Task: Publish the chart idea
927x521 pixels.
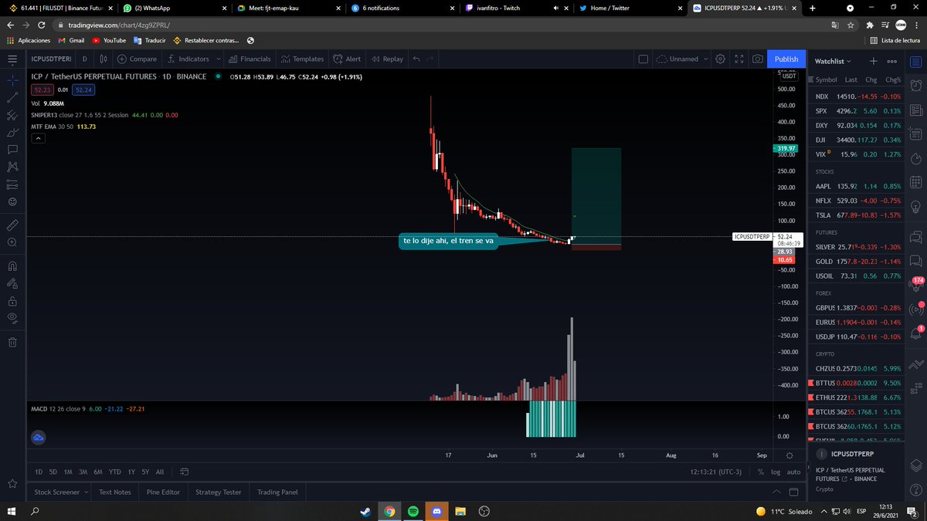Action: (x=786, y=59)
